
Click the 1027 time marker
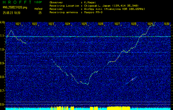117,24
